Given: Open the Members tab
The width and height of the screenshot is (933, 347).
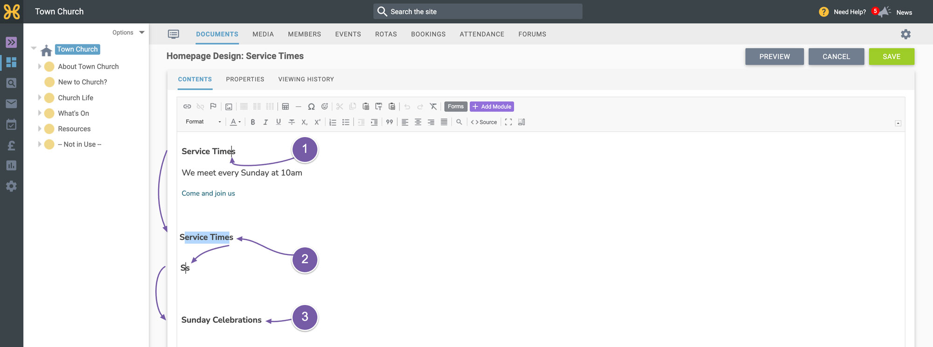Looking at the screenshot, I should coord(304,35).
